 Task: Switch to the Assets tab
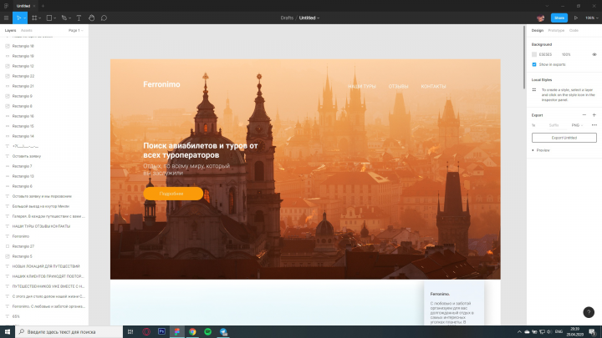click(x=27, y=30)
